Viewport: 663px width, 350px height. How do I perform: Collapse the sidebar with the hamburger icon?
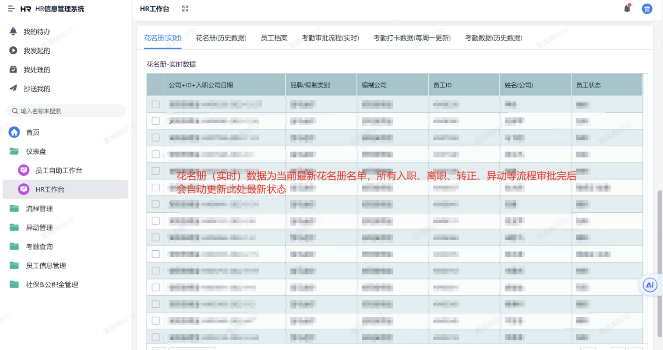[x=11, y=9]
